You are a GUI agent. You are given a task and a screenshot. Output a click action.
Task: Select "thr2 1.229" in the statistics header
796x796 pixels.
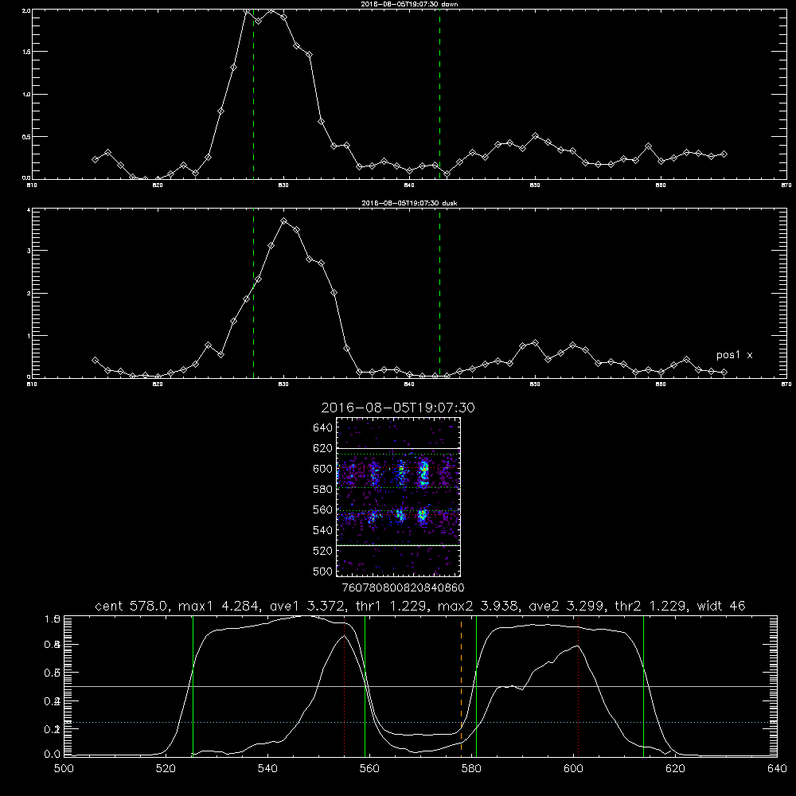click(x=652, y=606)
